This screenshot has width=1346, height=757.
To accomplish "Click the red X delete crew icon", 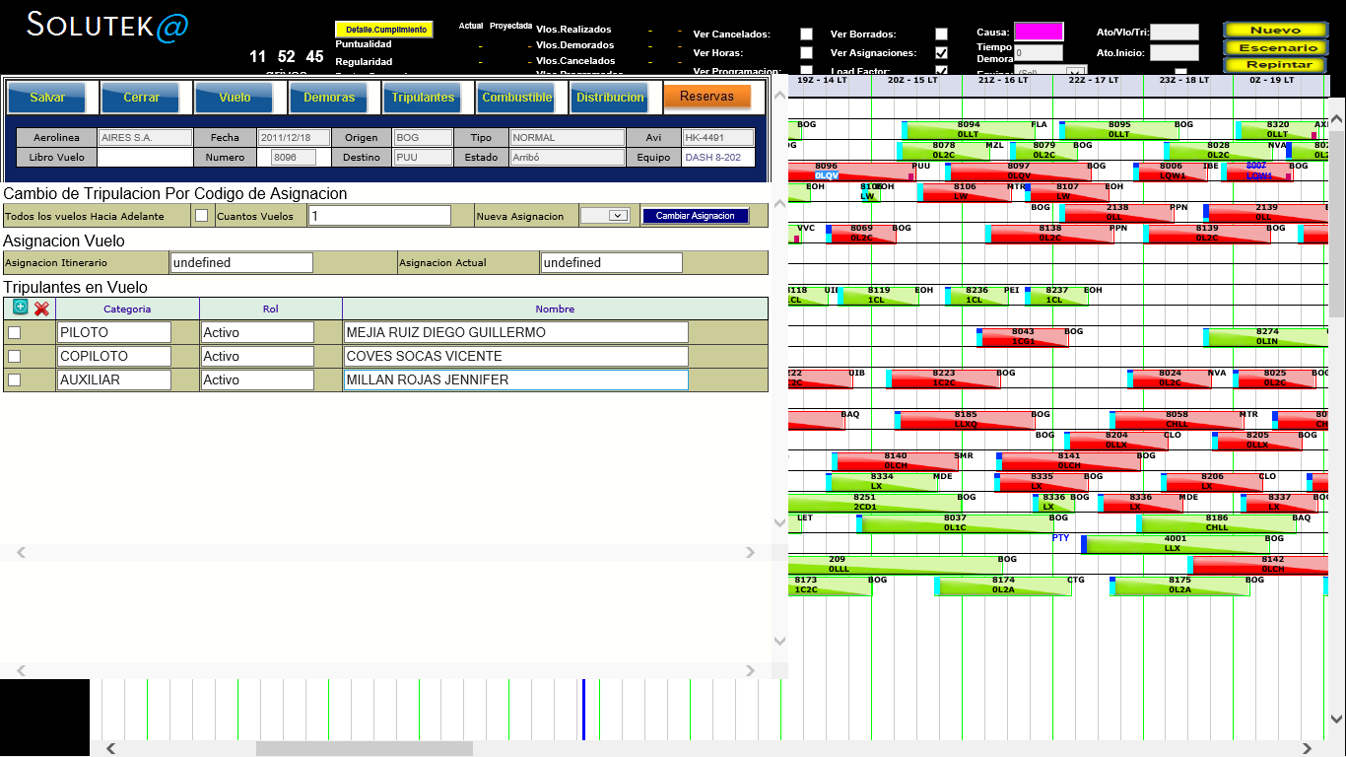I will [41, 309].
